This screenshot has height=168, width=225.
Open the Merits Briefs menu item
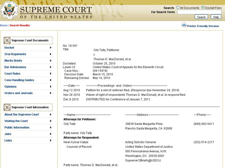(x=13, y=61)
